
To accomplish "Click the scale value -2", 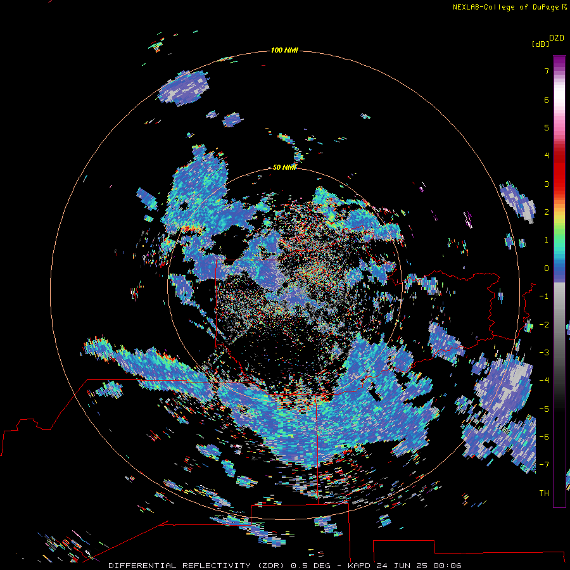I will (x=544, y=325).
